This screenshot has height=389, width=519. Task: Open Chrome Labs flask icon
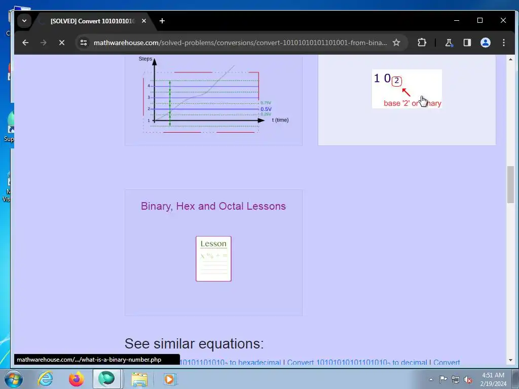click(449, 43)
